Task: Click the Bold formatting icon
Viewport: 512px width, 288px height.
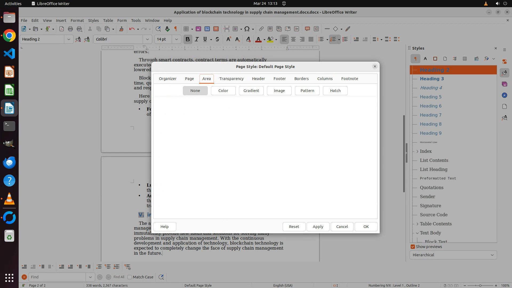Action: pyautogui.click(x=187, y=39)
